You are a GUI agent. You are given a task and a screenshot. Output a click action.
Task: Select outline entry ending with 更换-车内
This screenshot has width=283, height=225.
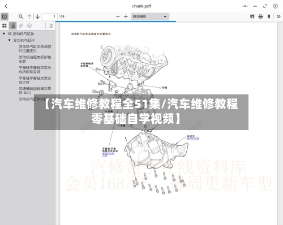(x=35, y=90)
